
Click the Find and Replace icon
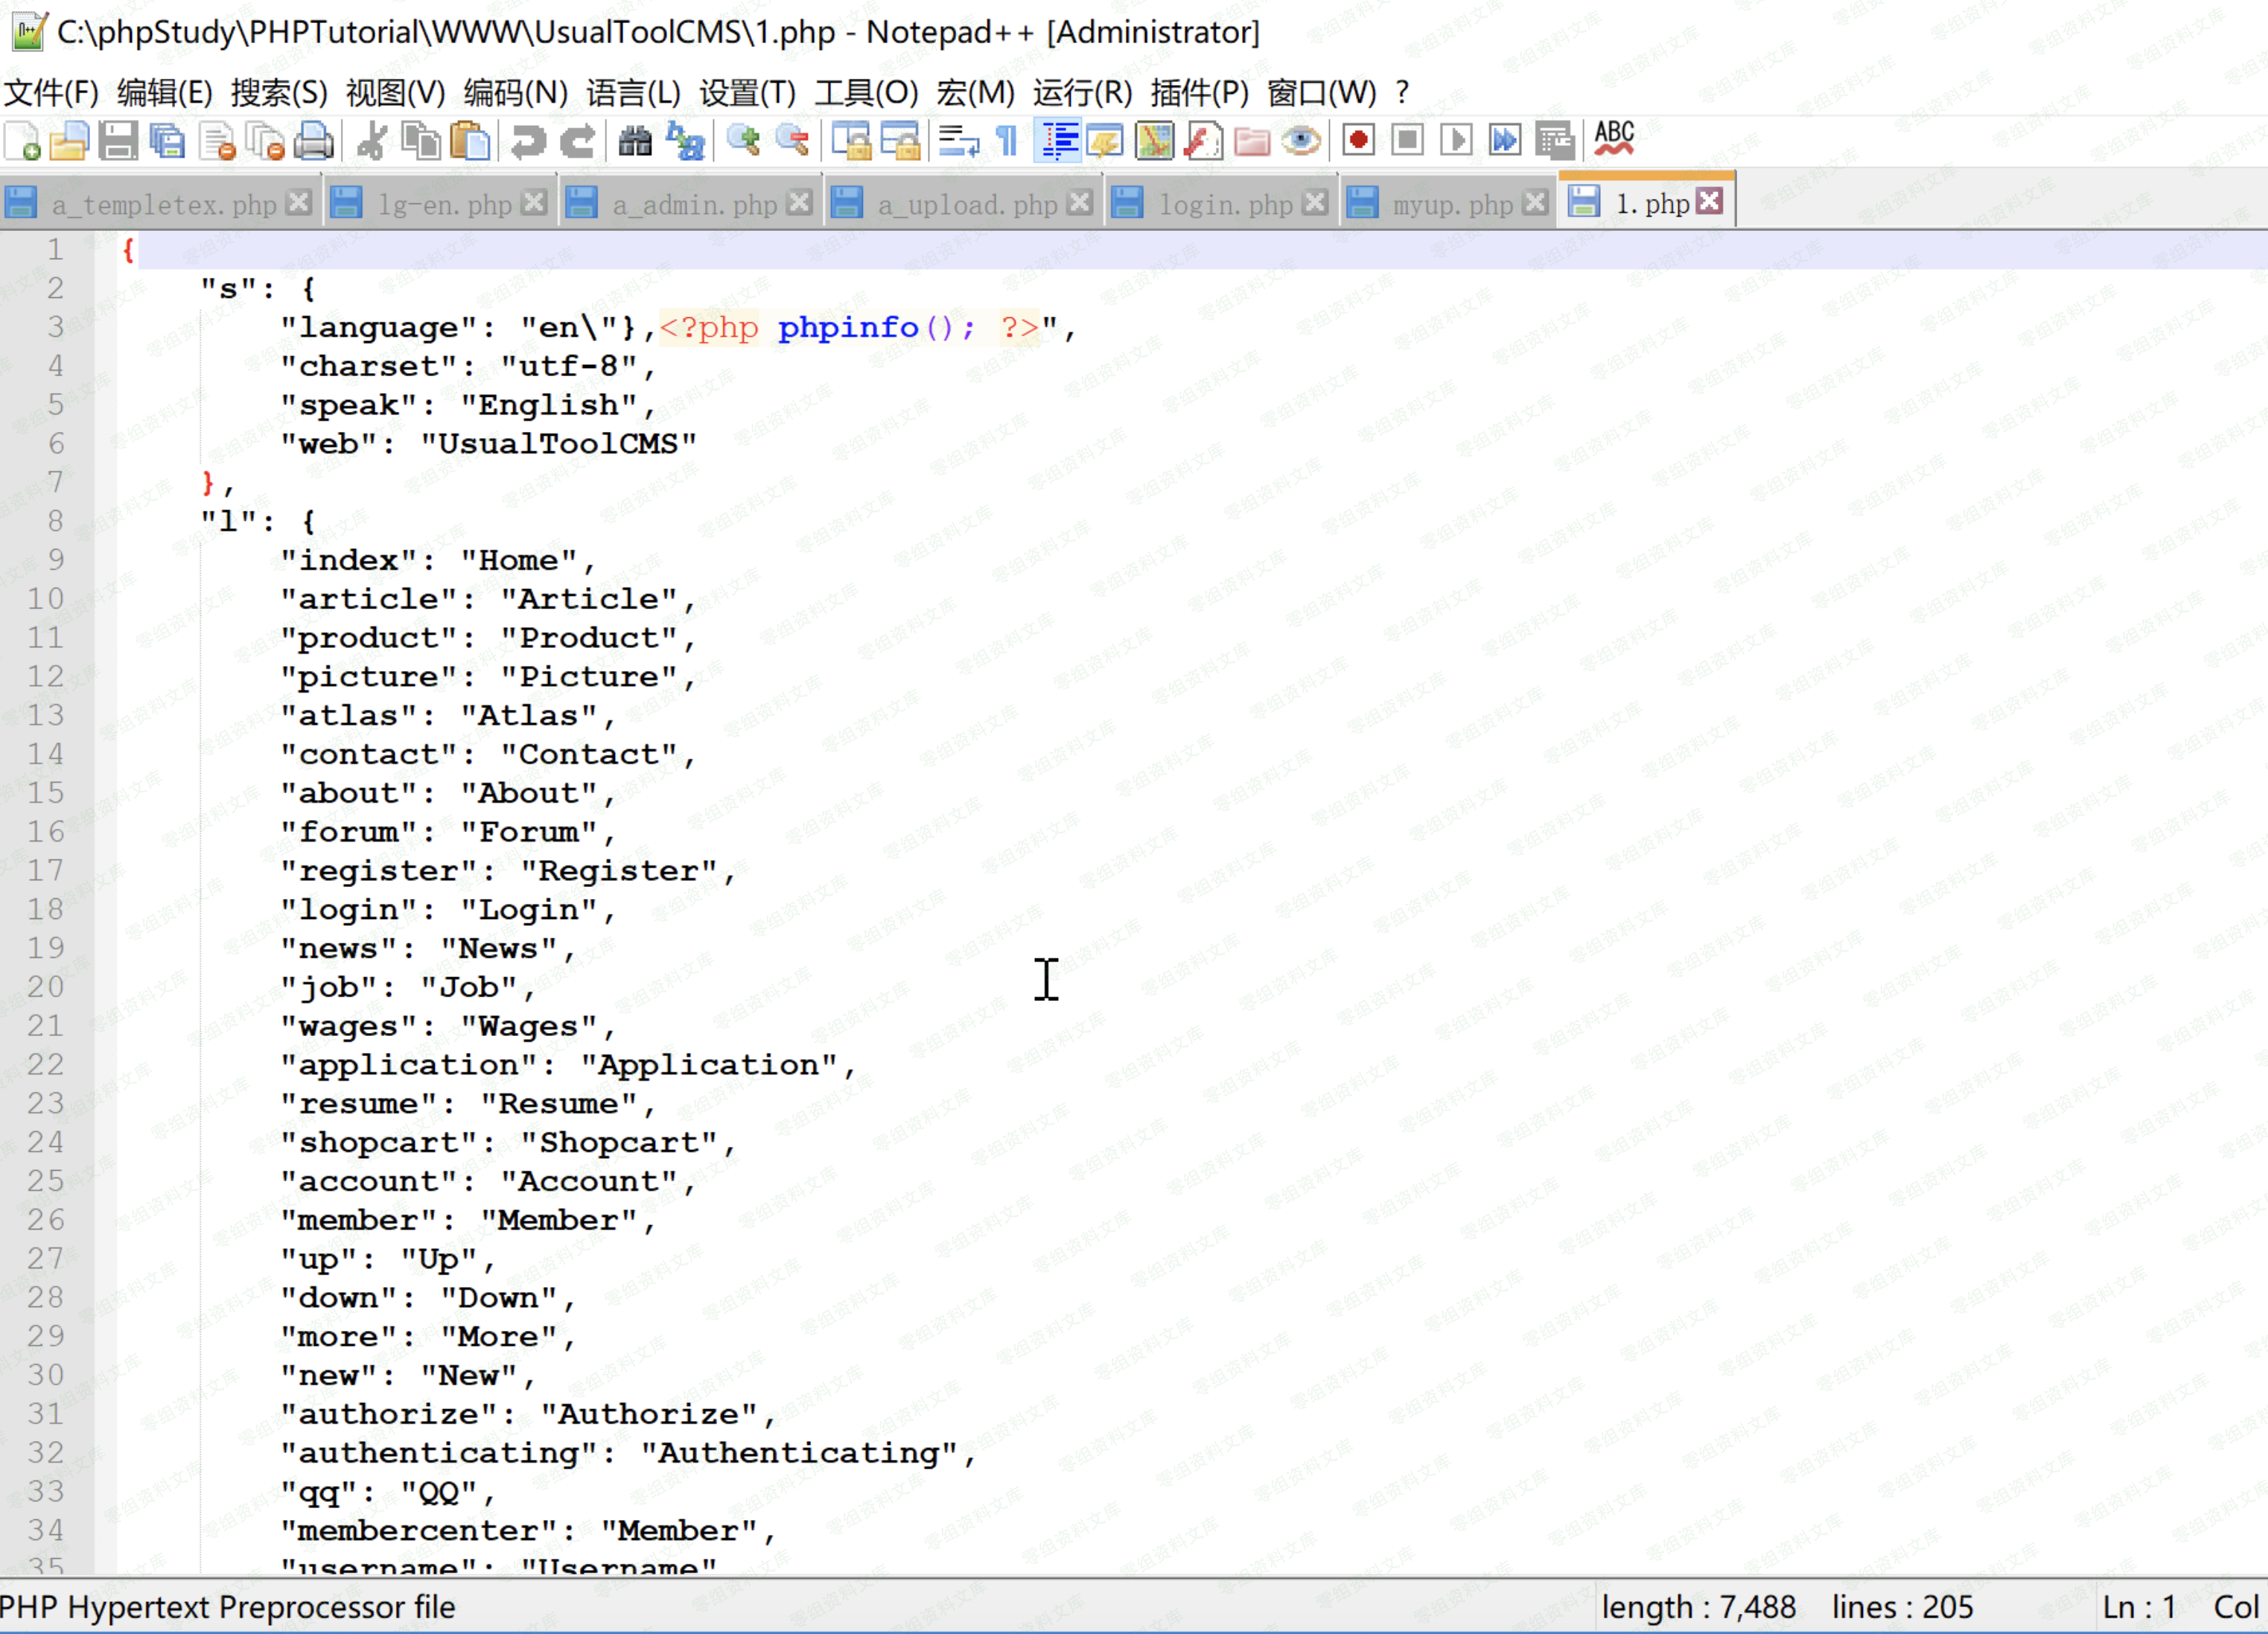click(x=686, y=141)
